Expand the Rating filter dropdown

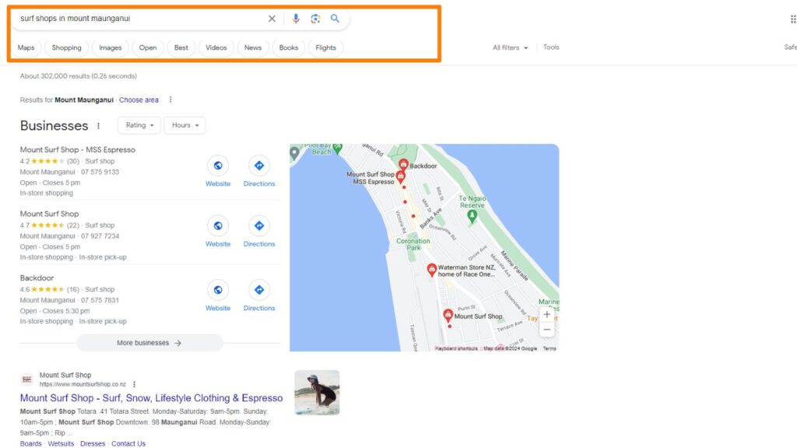click(139, 125)
